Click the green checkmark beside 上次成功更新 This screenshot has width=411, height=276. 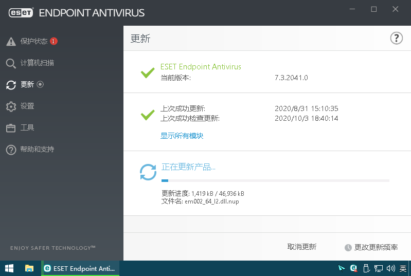tap(148, 115)
